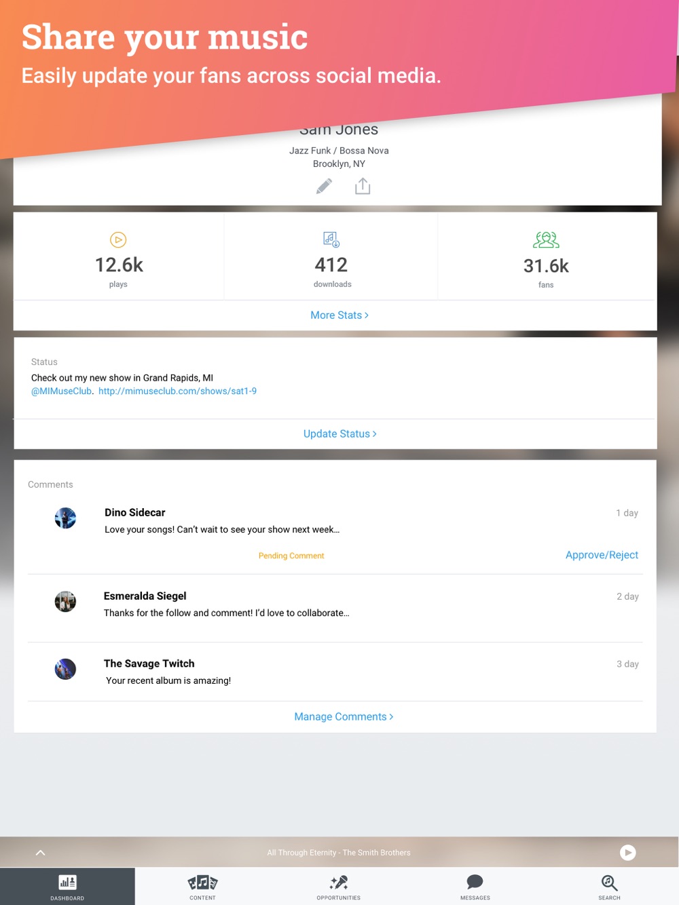Open the Content tab
679x905 pixels.
pos(202,886)
